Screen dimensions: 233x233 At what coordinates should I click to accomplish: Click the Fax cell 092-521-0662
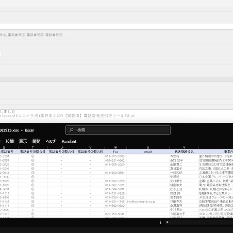click(x=115, y=160)
